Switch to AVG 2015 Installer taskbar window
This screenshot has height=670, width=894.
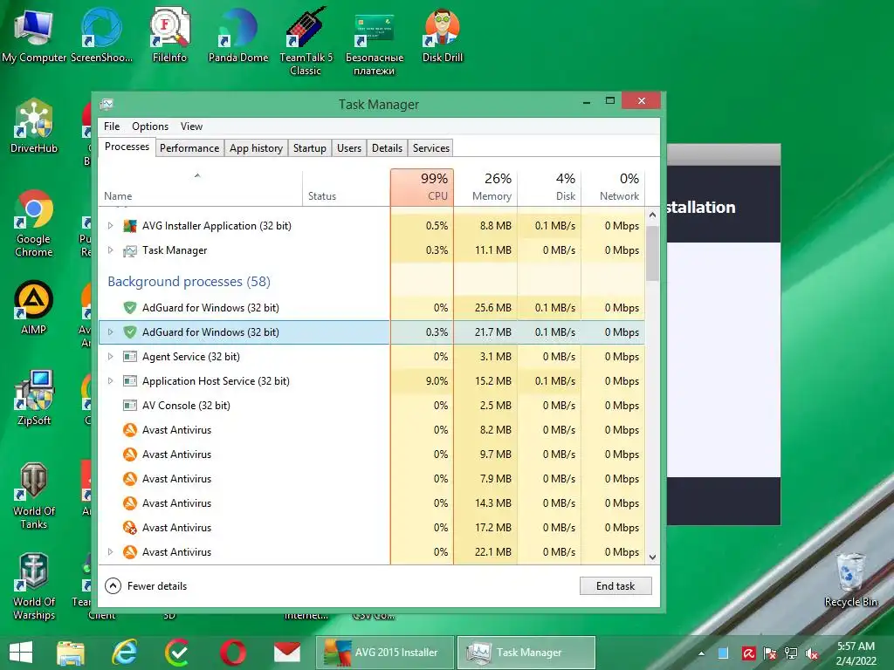pyautogui.click(x=385, y=653)
